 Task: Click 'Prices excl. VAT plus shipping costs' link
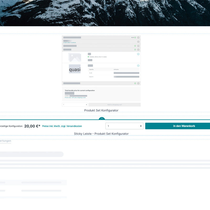pyautogui.click(x=75, y=97)
